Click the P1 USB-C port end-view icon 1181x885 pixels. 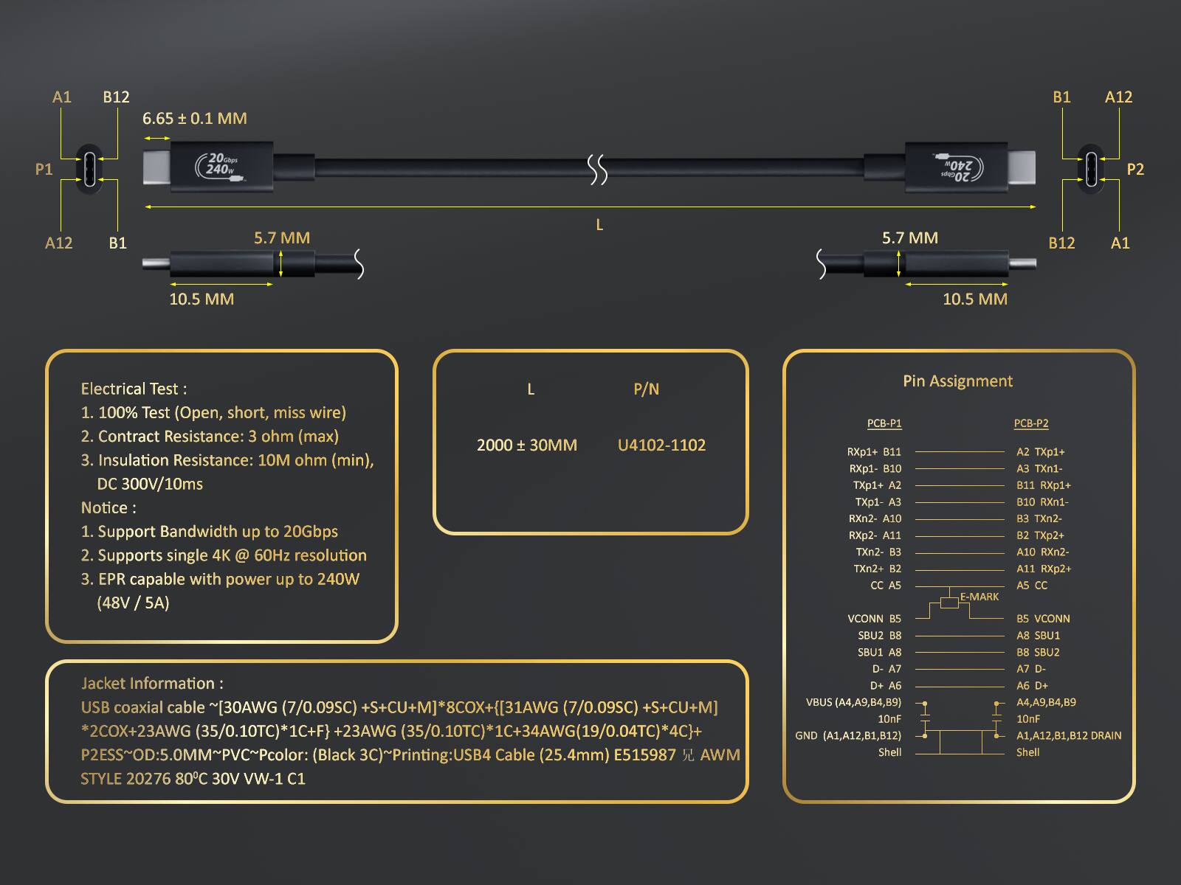click(89, 169)
